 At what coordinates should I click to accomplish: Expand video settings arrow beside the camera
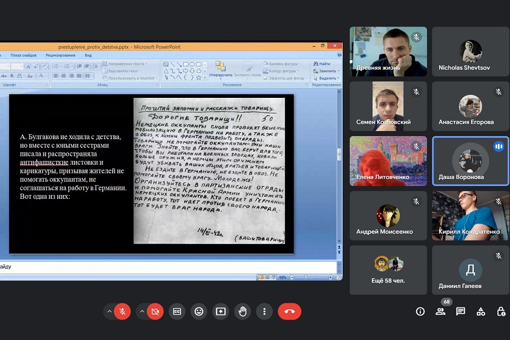point(142,311)
